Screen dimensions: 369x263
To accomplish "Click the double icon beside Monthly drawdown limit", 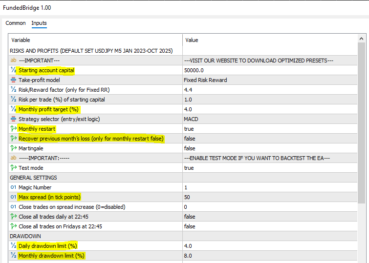I will 13,256.
